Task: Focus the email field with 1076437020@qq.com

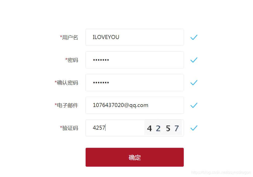Action: (135, 105)
